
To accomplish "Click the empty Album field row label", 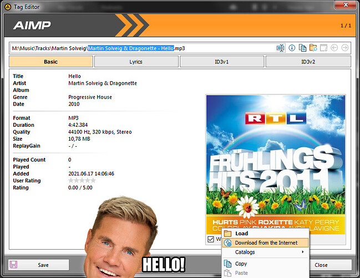I will coord(21,90).
